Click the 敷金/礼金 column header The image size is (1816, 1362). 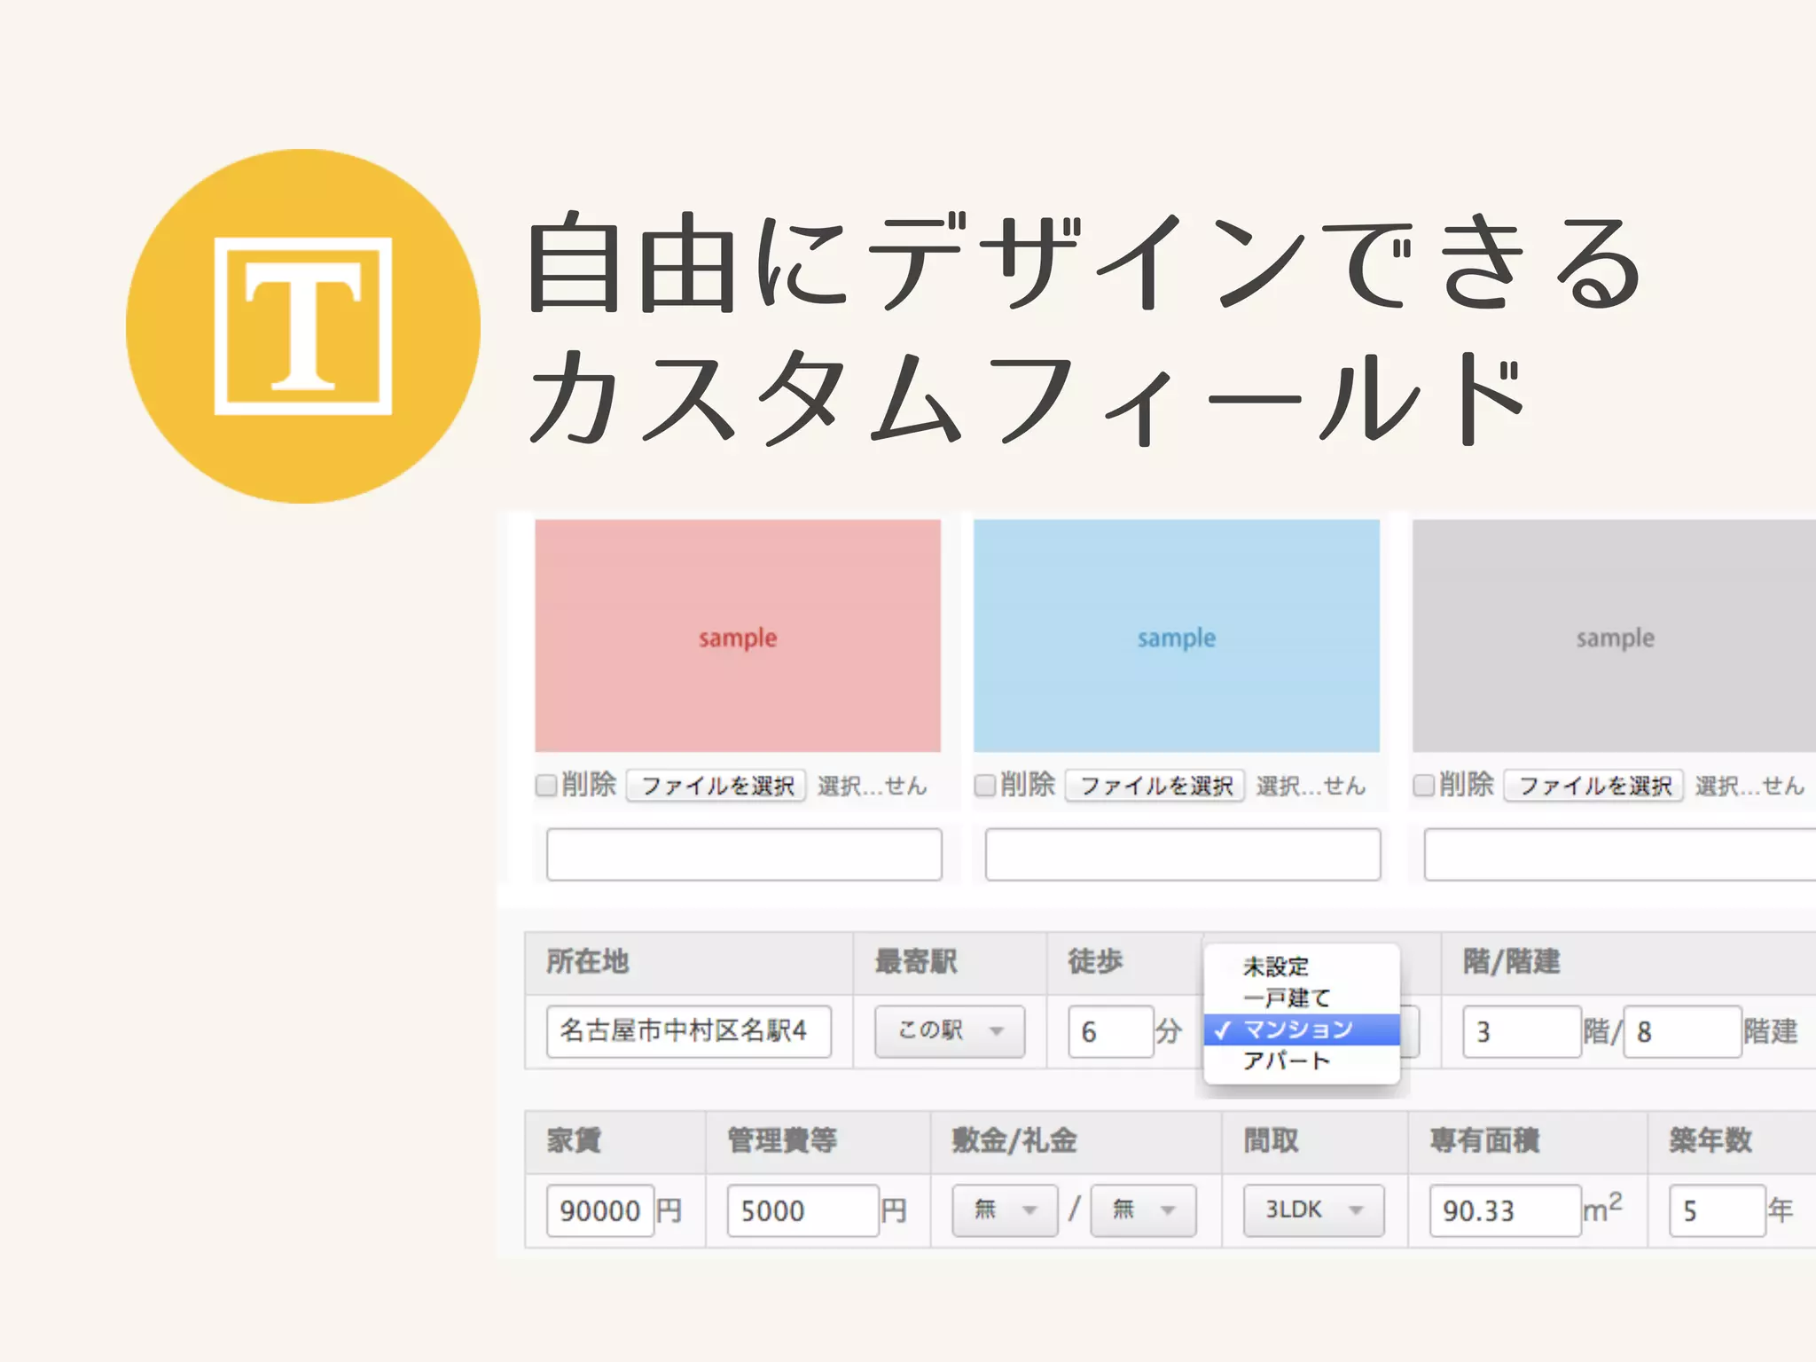1076,1141
